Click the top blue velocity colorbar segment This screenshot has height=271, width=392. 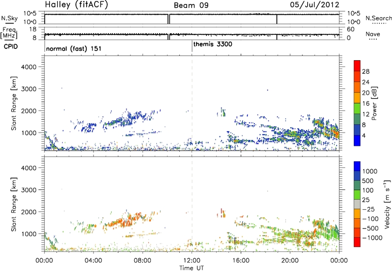[x=357, y=166]
